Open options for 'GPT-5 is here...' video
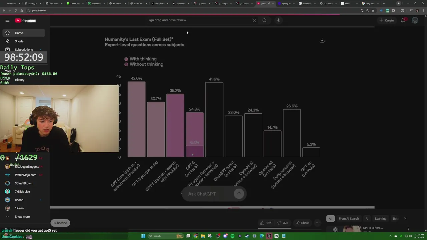Viewport: 427px width, 240px height. [x=408, y=228]
